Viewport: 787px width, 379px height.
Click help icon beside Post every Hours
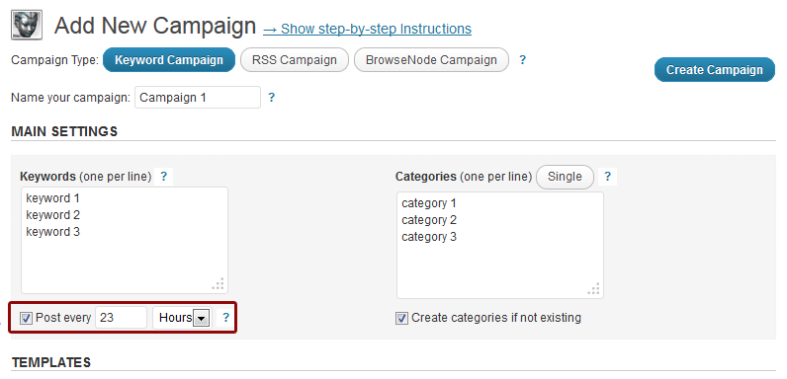pos(225,318)
